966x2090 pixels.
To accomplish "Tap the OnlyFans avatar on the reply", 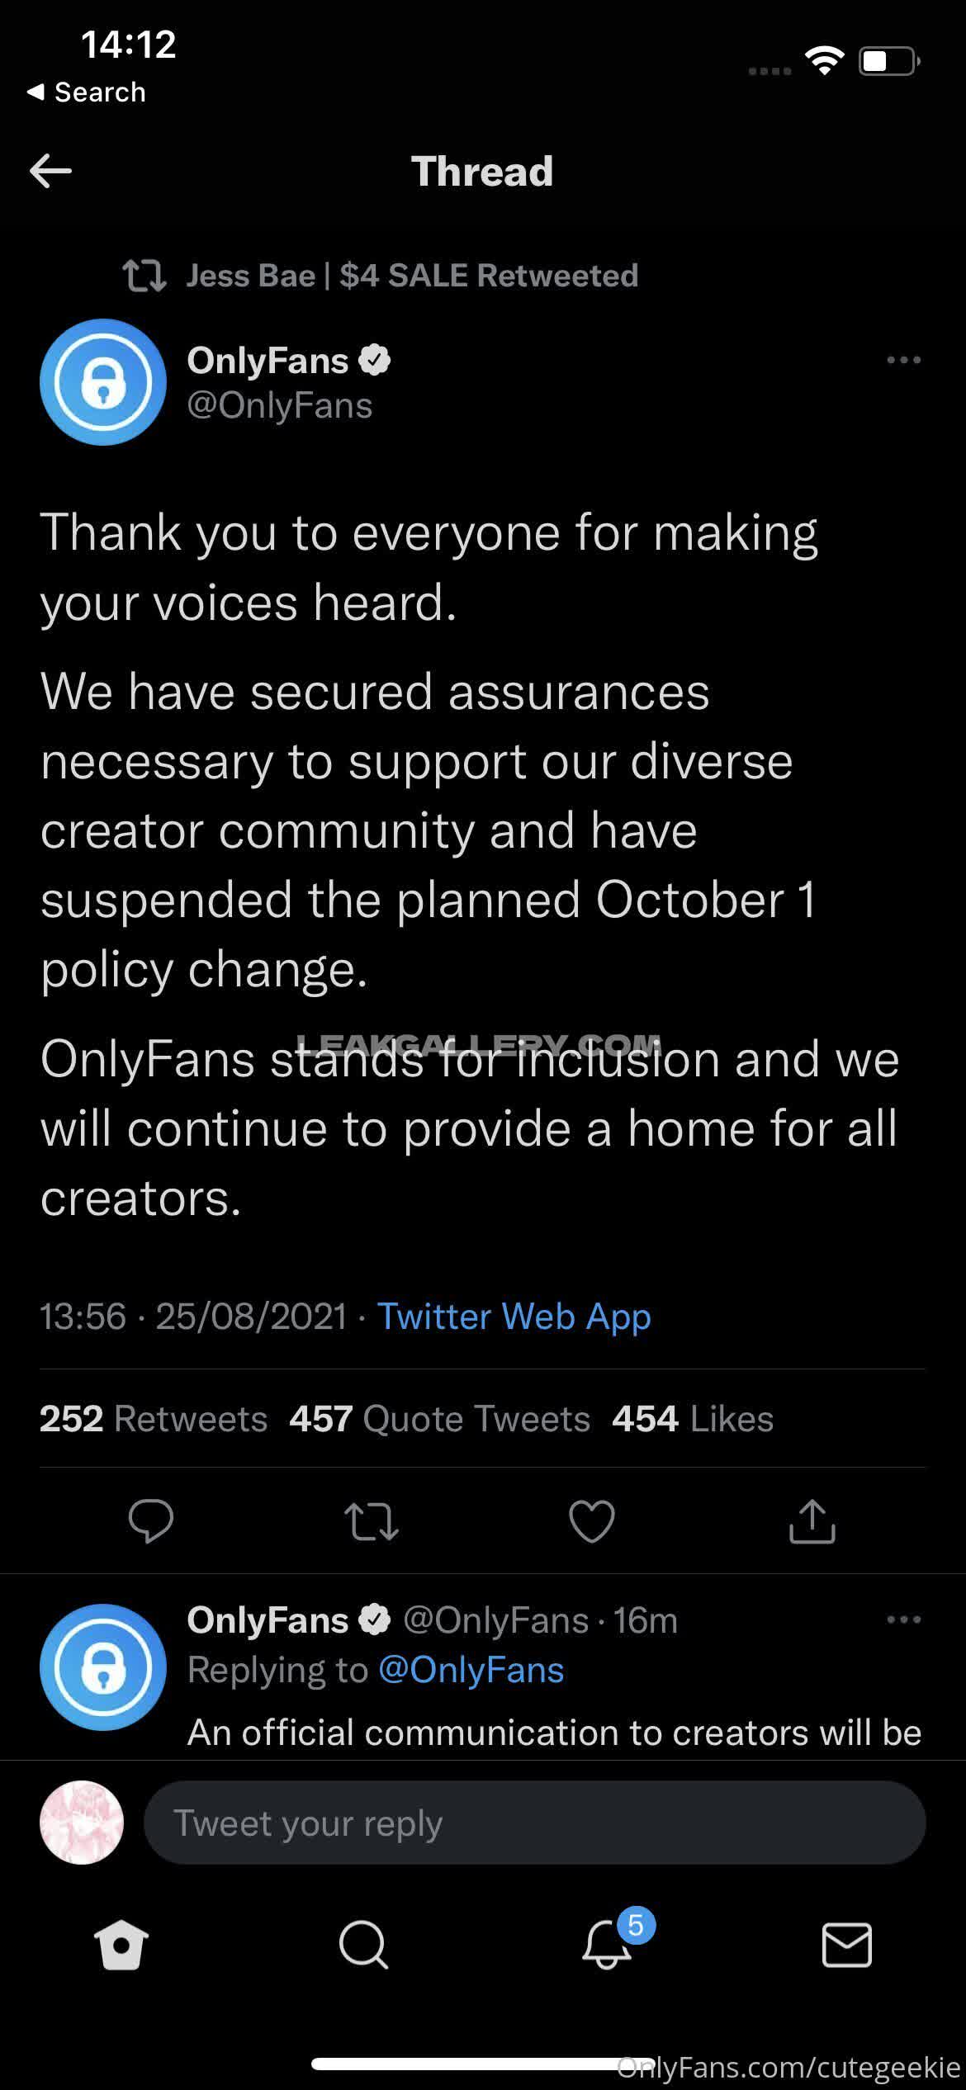I will [x=103, y=1667].
